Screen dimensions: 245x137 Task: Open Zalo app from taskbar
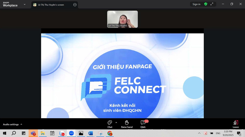click(62, 133)
